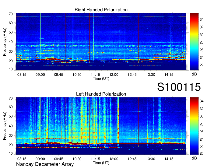Click the Nancay Decameter Array caption
207x168 pixels.
(45, 164)
